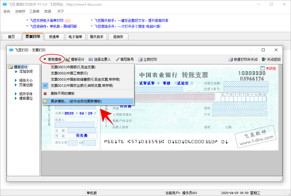
Task: Click 选择出票人 toolbar button label
Action: (x=102, y=59)
